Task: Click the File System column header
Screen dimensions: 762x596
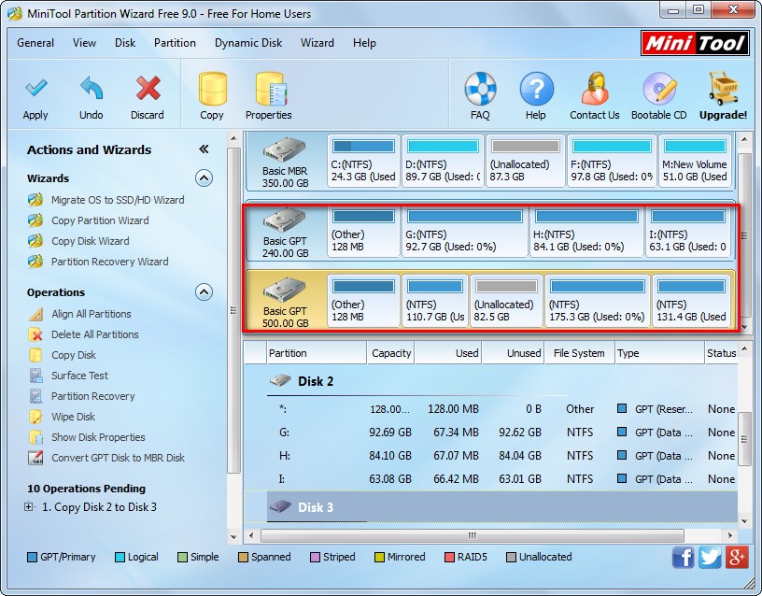Action: tap(579, 353)
